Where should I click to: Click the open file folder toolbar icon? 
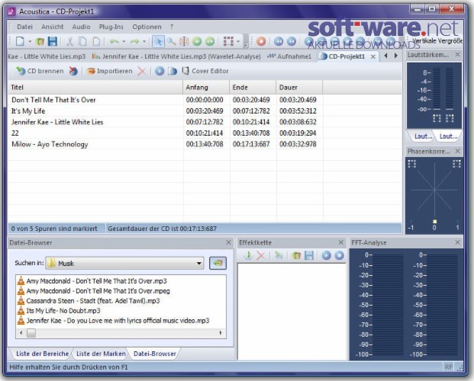pyautogui.click(x=39, y=41)
